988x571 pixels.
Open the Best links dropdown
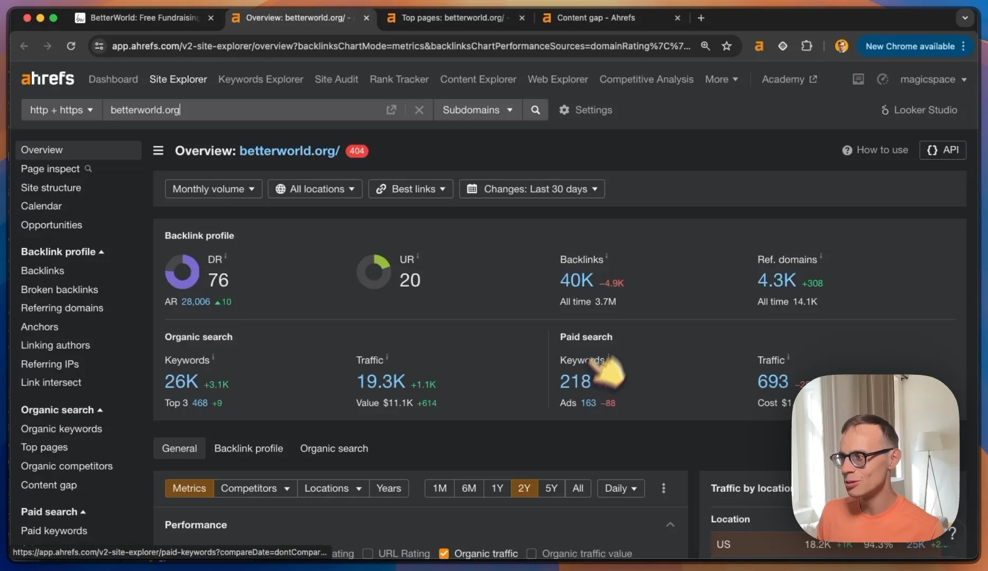pyautogui.click(x=410, y=189)
